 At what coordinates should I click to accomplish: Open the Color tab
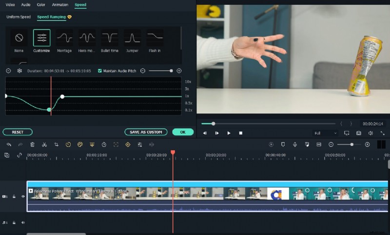[x=41, y=5]
